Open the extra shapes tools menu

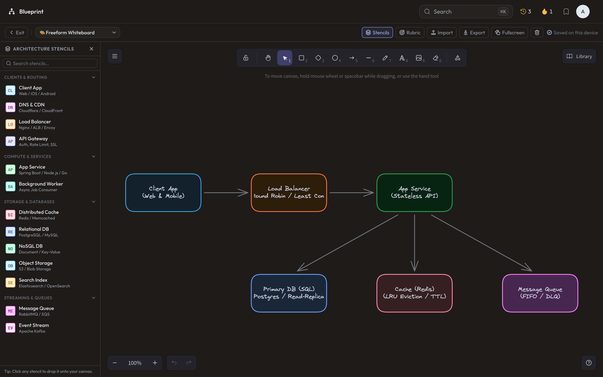click(458, 58)
